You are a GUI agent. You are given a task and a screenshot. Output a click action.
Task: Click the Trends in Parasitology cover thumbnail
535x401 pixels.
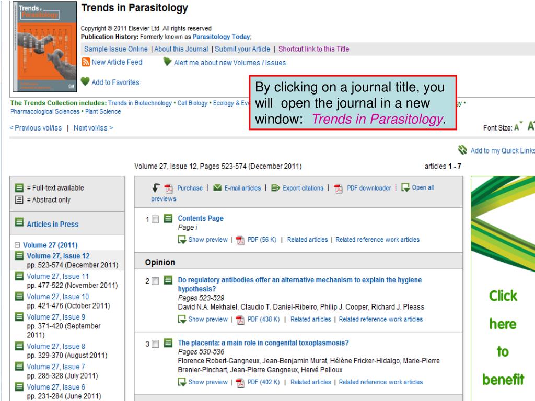(45, 46)
